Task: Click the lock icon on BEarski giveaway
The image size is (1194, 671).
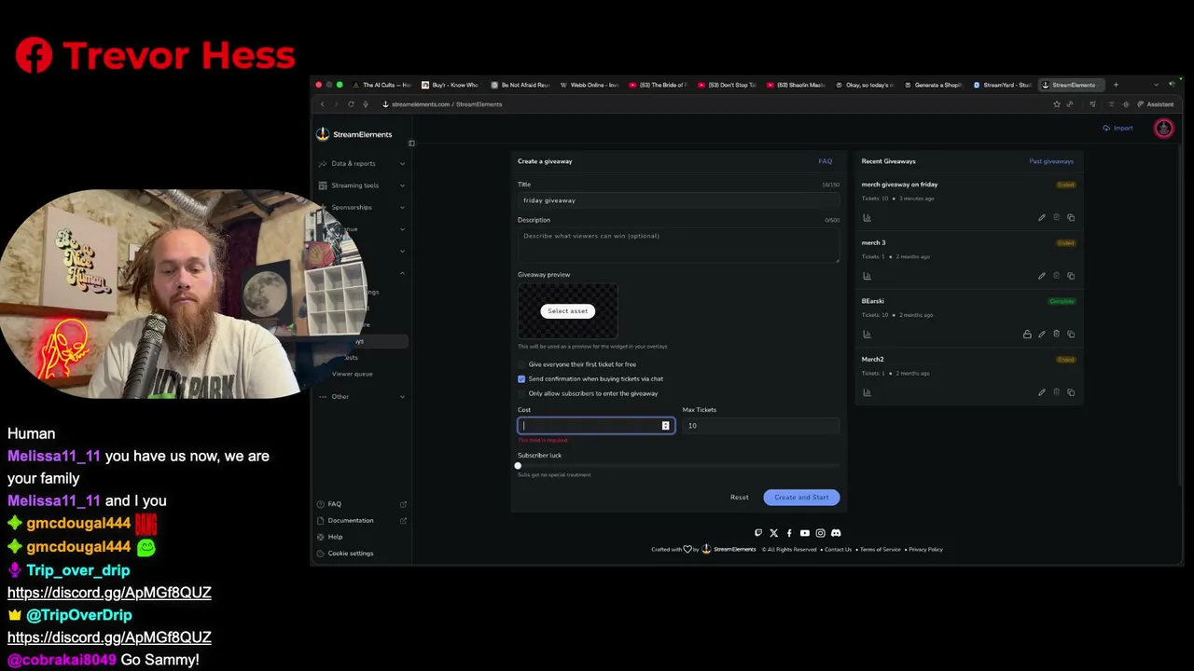Action: 1027,335
